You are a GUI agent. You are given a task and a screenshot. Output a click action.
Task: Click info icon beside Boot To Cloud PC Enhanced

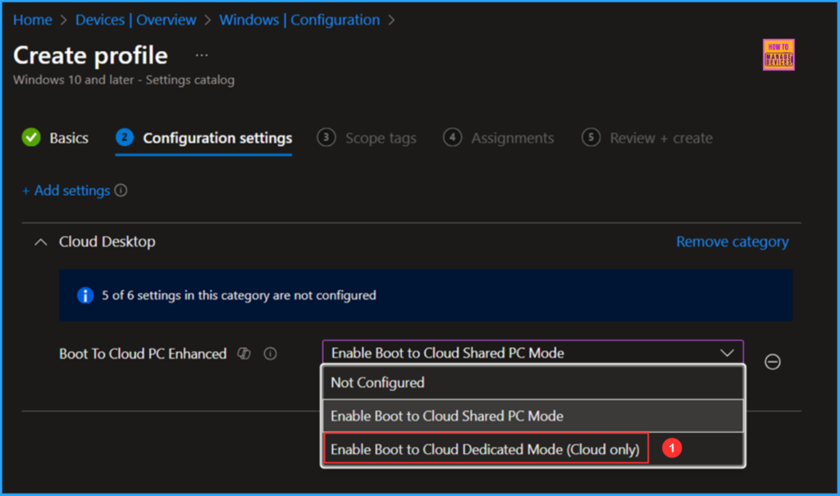270,354
